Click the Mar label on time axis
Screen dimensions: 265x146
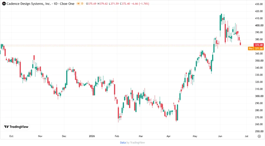tap(141, 136)
